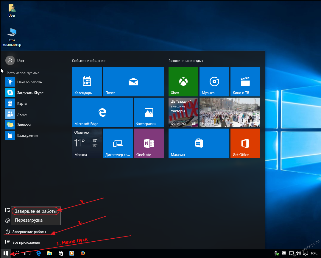Click the Get Office tile

[245, 143]
